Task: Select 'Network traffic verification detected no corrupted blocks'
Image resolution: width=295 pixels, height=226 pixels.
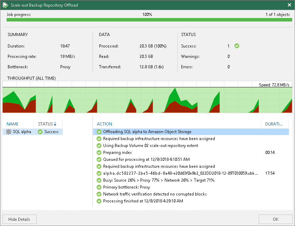Action: [155, 194]
